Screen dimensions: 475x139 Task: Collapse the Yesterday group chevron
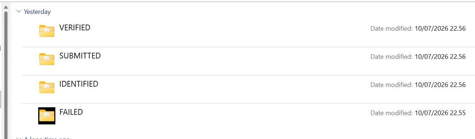point(19,12)
